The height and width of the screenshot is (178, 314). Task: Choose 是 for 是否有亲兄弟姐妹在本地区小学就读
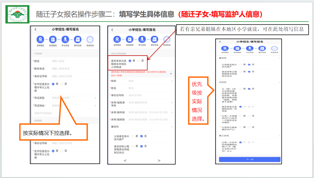tap(130, 61)
